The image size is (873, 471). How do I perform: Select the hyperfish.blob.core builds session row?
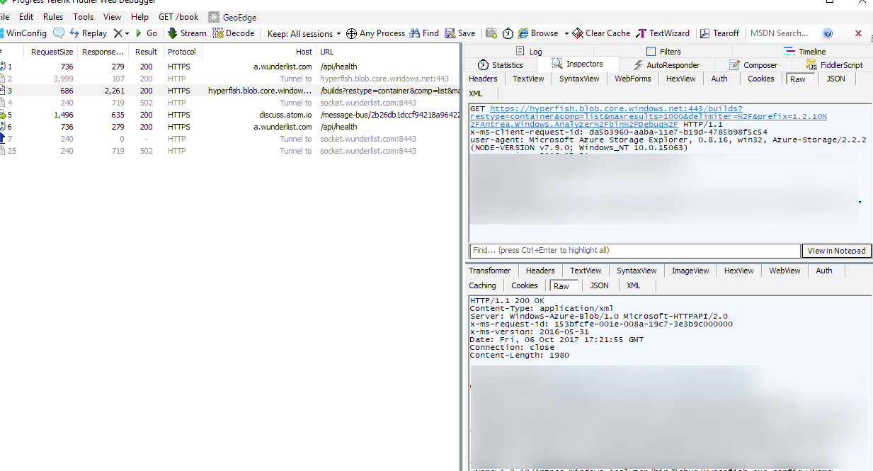pyautogui.click(x=230, y=91)
